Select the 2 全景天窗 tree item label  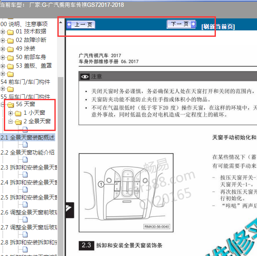click(x=37, y=121)
